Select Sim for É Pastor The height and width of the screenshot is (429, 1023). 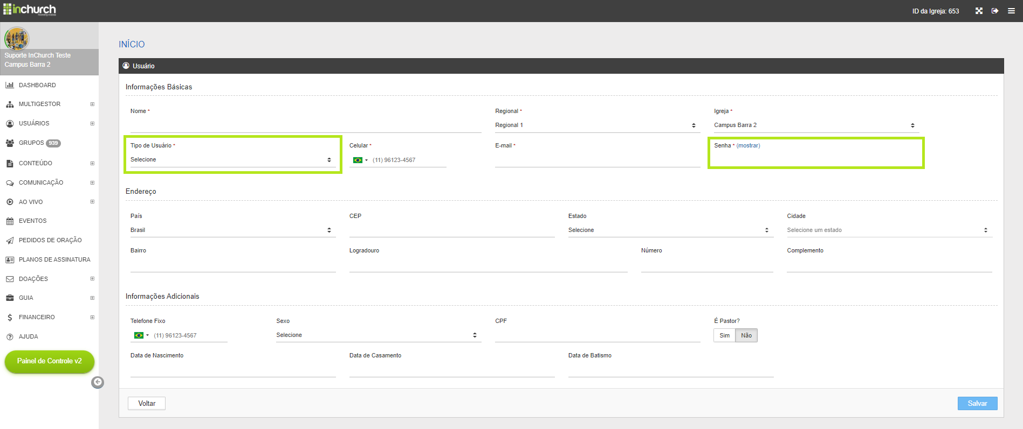coord(724,335)
